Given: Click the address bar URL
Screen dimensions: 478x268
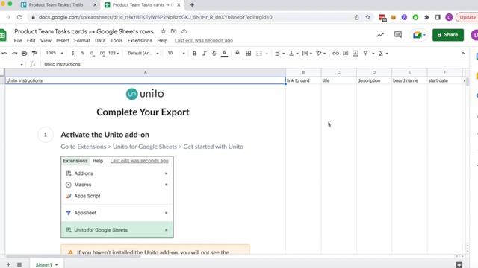Looking at the screenshot, I should (x=155, y=17).
